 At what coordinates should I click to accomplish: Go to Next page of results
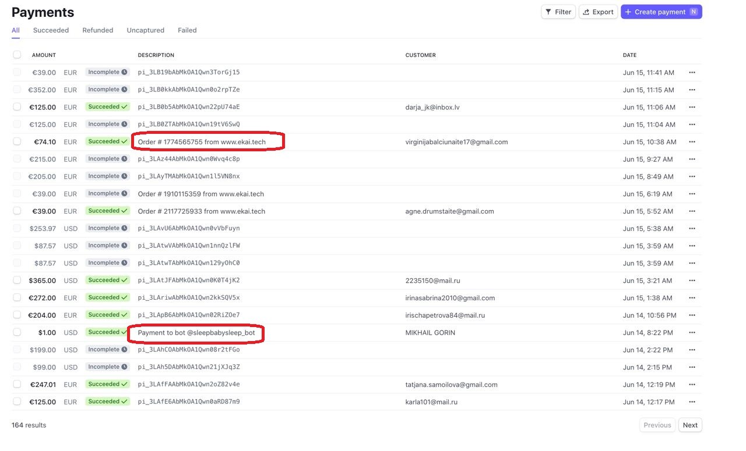tap(690, 425)
